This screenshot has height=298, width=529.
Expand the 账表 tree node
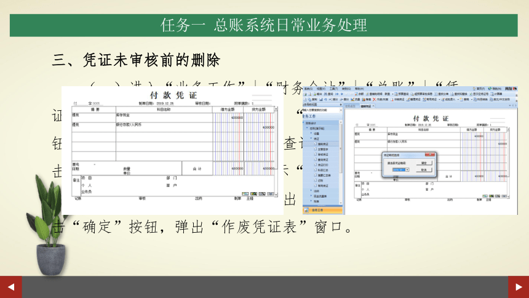(x=311, y=201)
